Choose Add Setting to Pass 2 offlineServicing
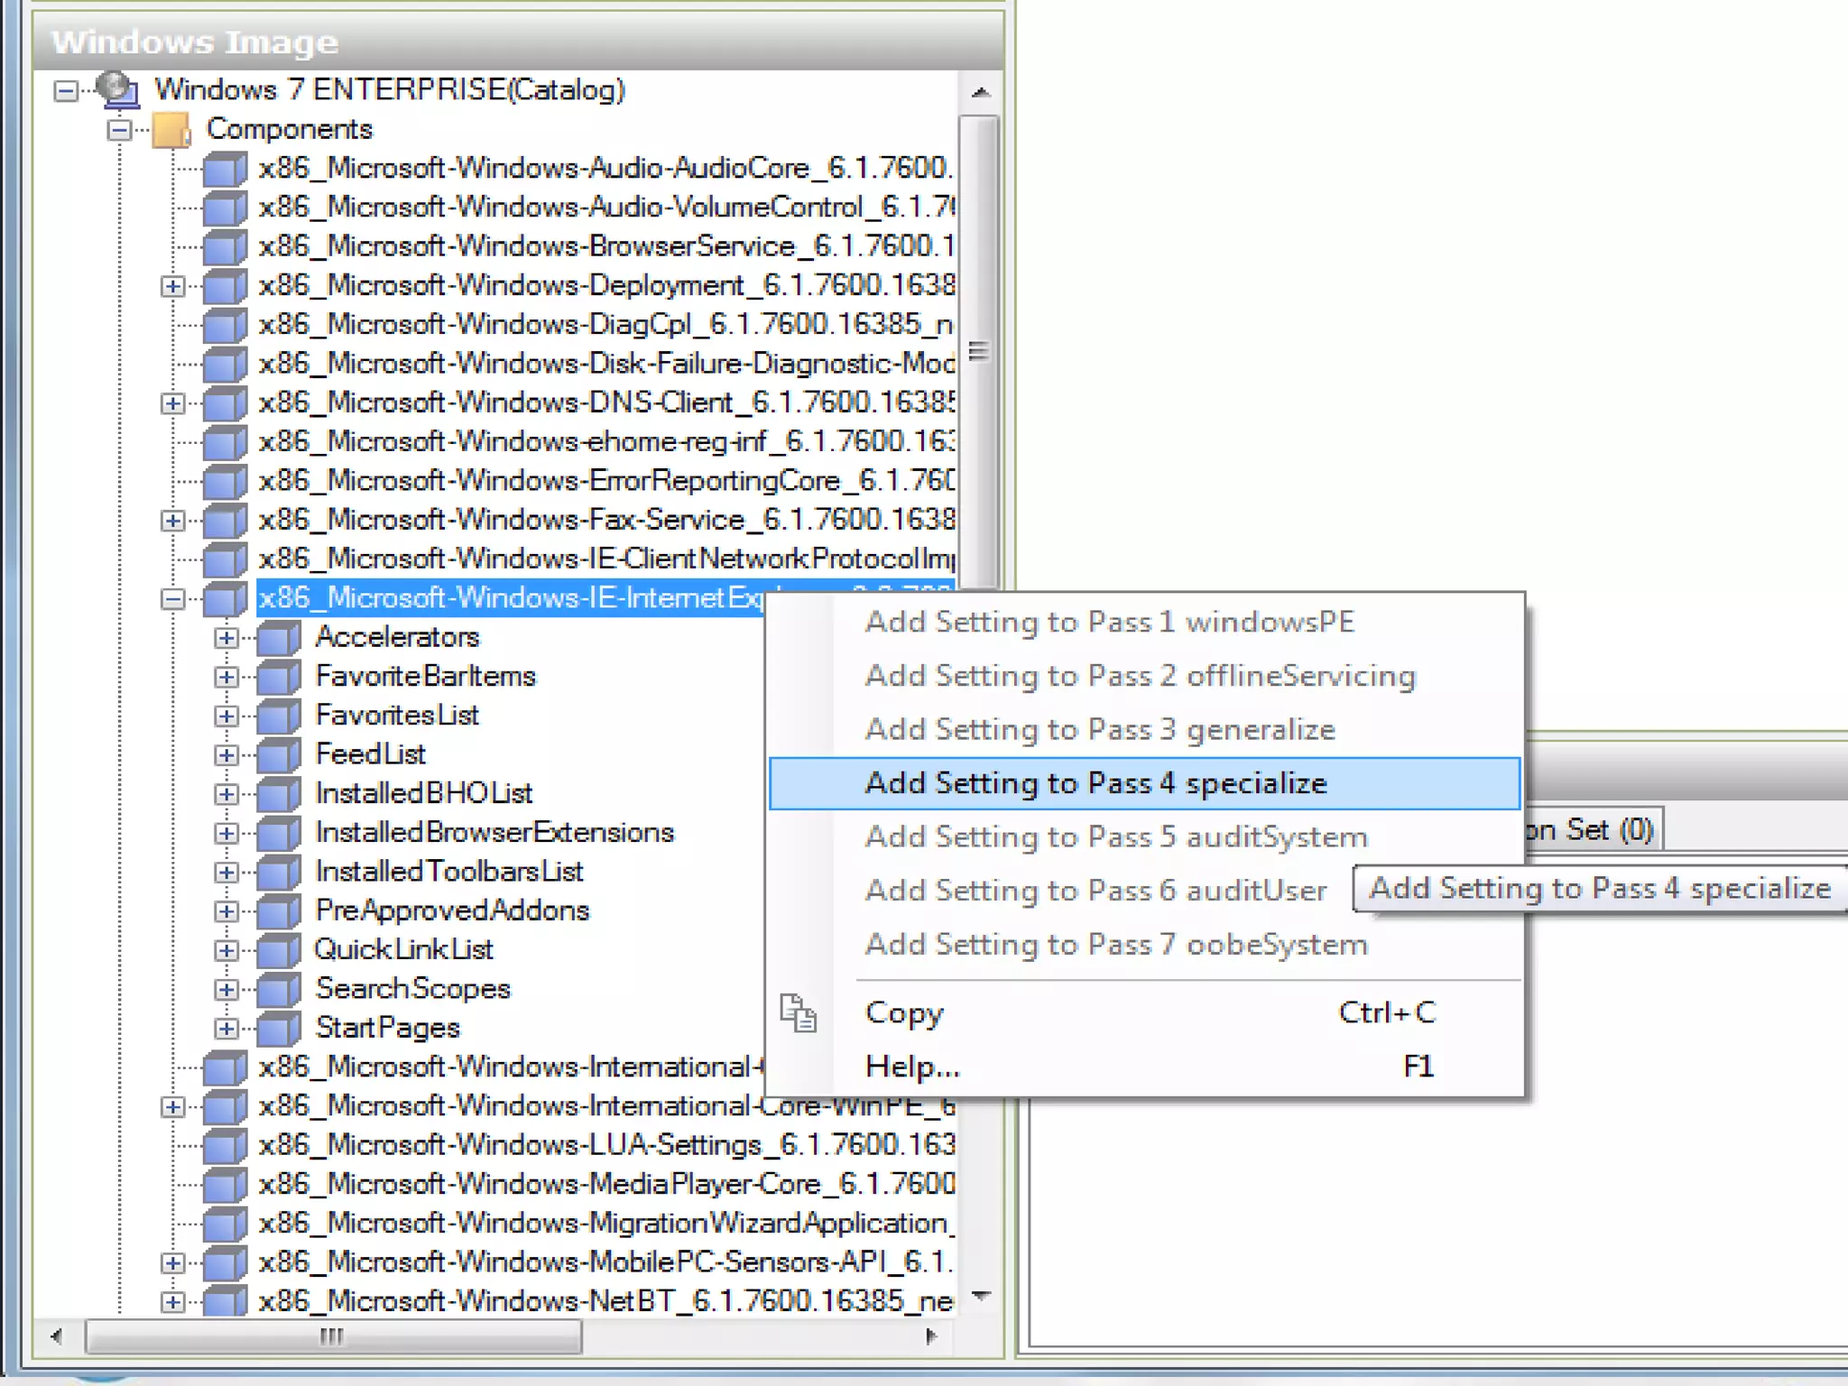 click(1145, 676)
